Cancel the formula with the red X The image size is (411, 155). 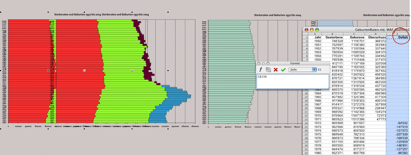pyautogui.click(x=276, y=70)
